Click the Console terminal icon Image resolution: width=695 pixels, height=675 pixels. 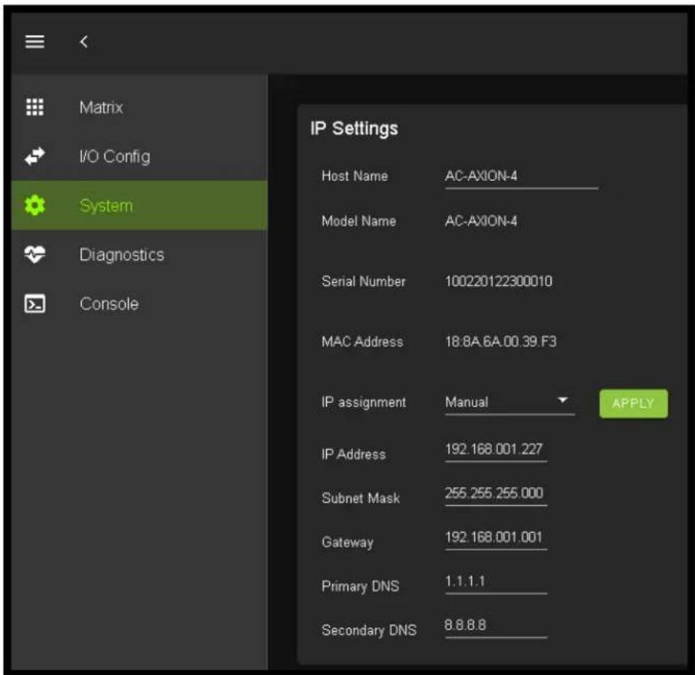35,304
